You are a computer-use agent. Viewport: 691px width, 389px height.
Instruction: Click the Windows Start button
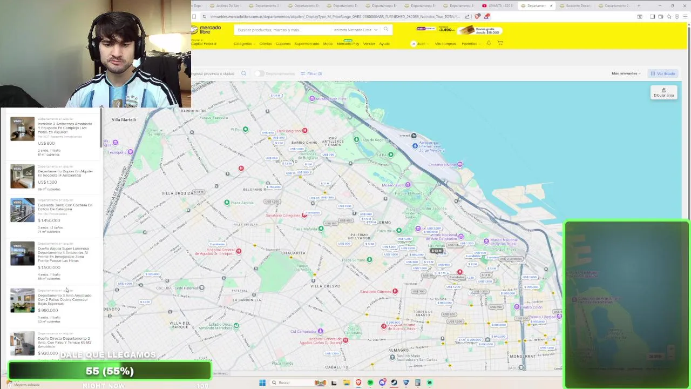click(x=262, y=383)
